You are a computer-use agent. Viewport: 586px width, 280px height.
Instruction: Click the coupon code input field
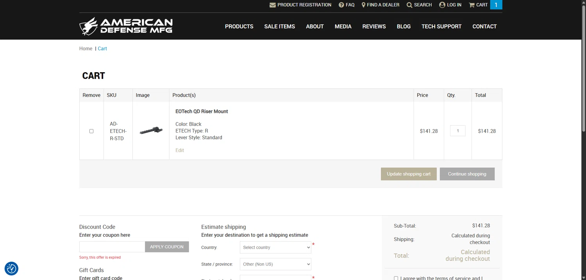pyautogui.click(x=112, y=246)
